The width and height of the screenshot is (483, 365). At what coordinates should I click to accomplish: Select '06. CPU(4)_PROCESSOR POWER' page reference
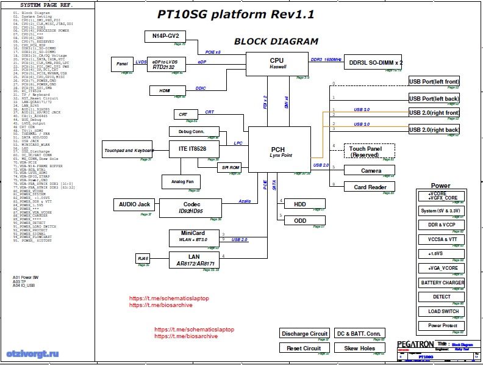[x=41, y=31]
